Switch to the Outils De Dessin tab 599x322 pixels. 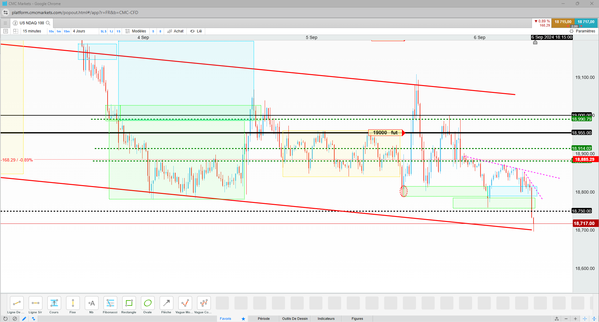pos(295,319)
